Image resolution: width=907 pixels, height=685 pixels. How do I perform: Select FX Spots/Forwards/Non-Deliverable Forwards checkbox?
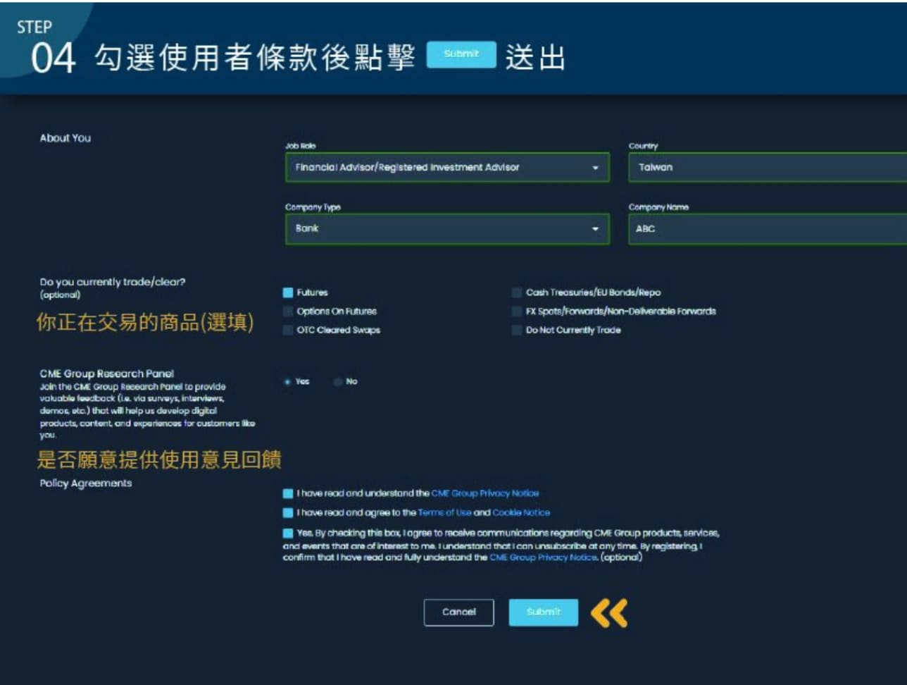point(517,311)
